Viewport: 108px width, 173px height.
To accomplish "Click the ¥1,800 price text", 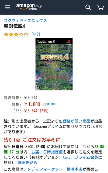I will point(32,104).
